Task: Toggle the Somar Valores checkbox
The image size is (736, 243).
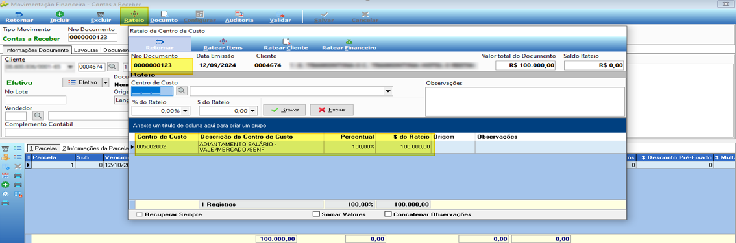Action: tap(316, 214)
